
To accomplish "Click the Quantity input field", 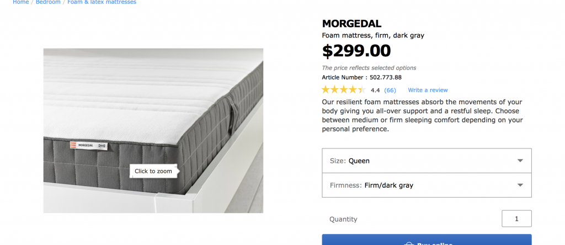I will (516, 219).
